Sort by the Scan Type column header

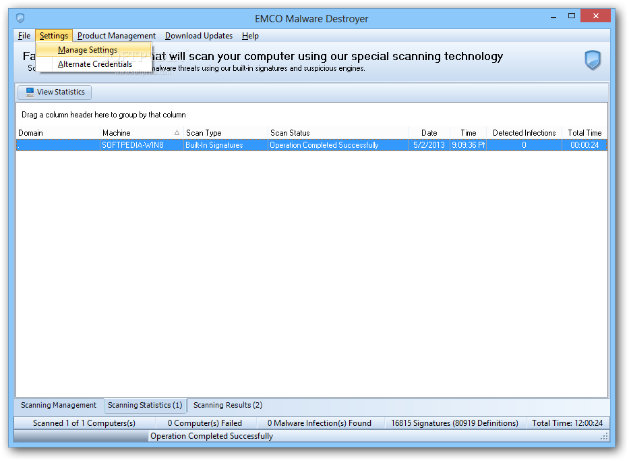225,133
